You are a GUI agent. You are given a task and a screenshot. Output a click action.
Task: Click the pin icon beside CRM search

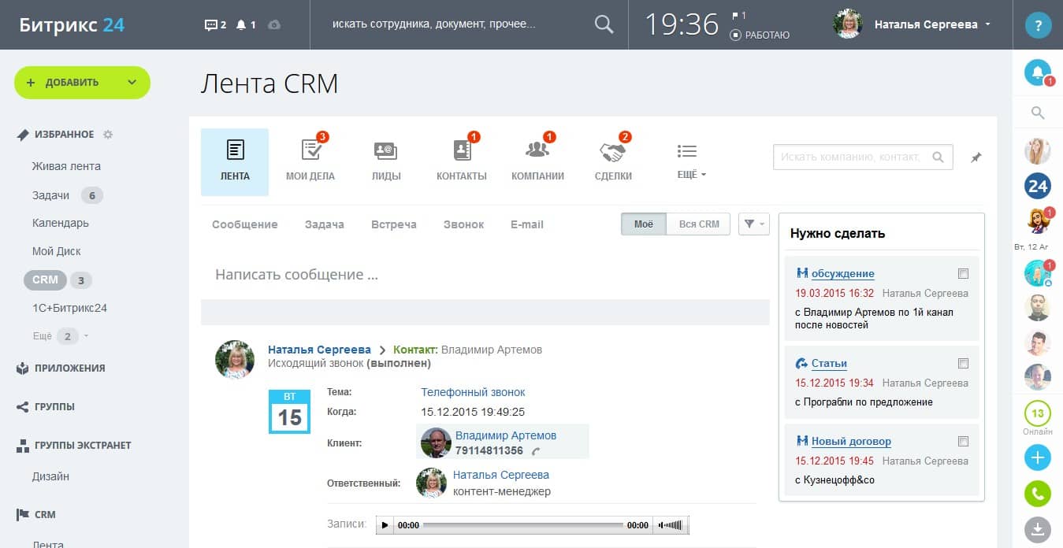point(976,157)
